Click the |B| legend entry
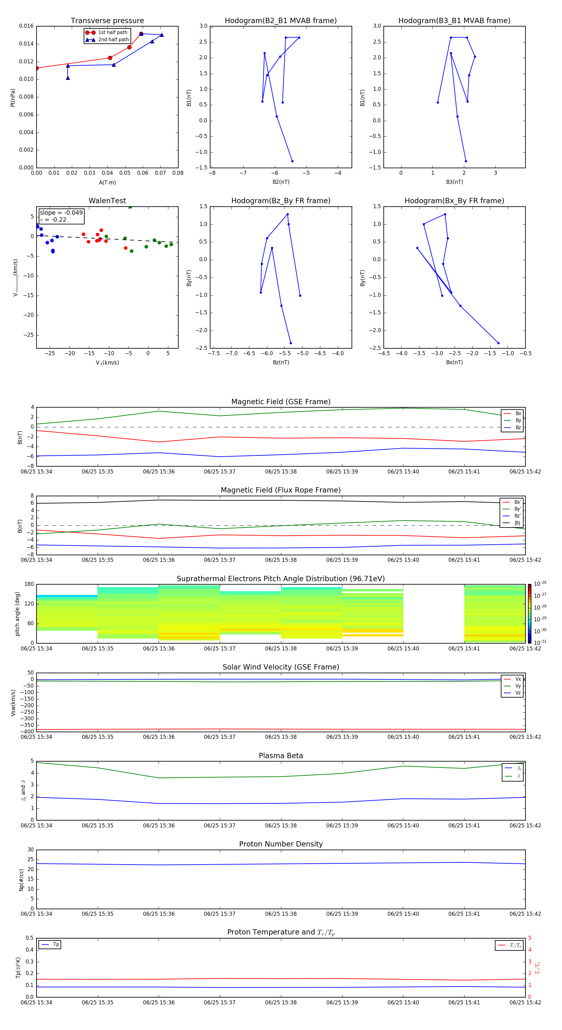This screenshot has height=1030, width=562. (512, 523)
